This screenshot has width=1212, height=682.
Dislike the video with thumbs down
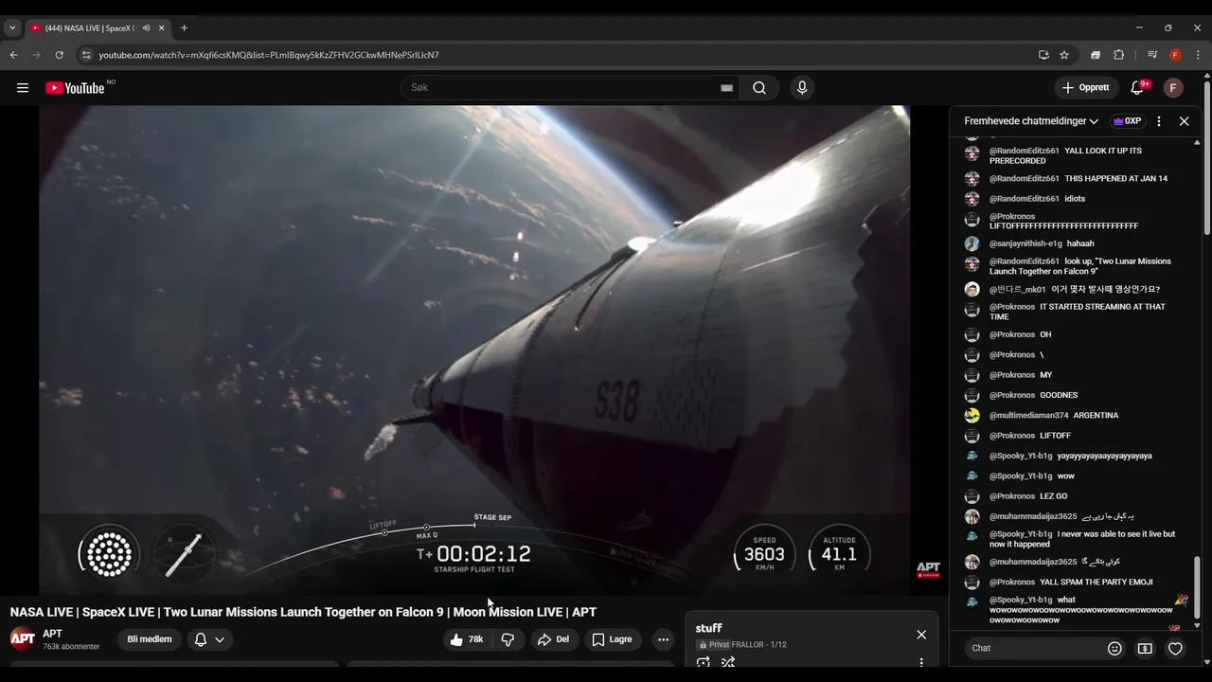pyautogui.click(x=508, y=639)
